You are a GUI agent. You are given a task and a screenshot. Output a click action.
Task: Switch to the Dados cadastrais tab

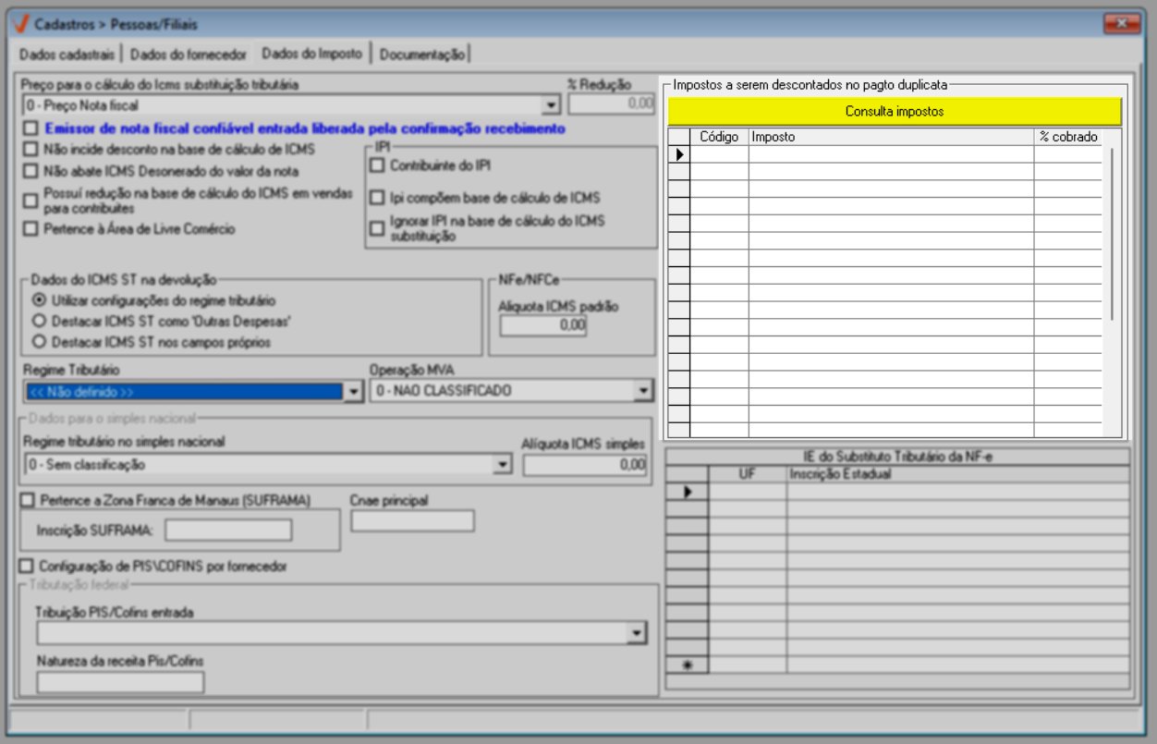pos(67,55)
